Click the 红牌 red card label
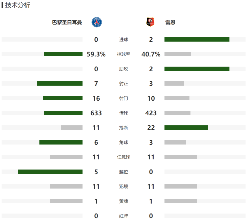 pos(123,216)
